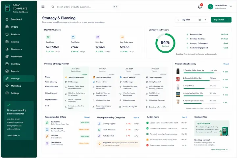Image resolution: width=237 pixels, height=158 pixels.
Task: Toggle Prepare report for monthly review checkbox
Action: 147,145
